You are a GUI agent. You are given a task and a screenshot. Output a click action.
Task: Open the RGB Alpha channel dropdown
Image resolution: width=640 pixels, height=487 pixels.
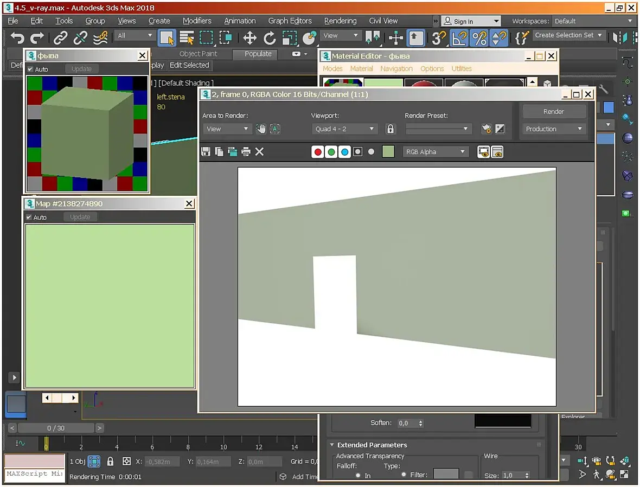click(x=436, y=151)
